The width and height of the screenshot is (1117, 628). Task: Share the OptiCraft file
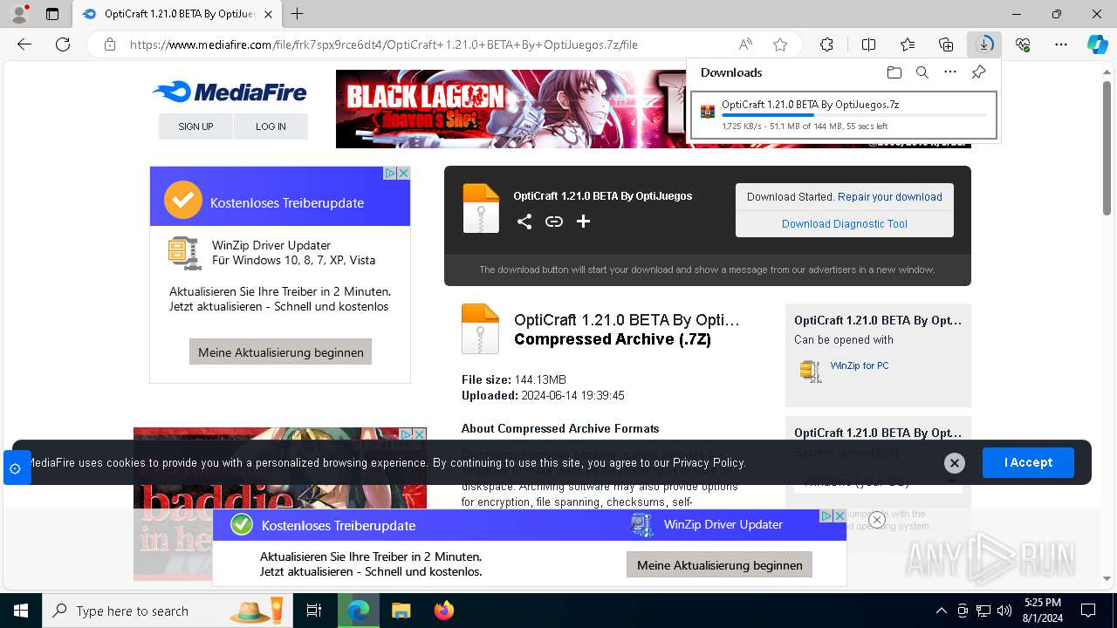(x=524, y=222)
